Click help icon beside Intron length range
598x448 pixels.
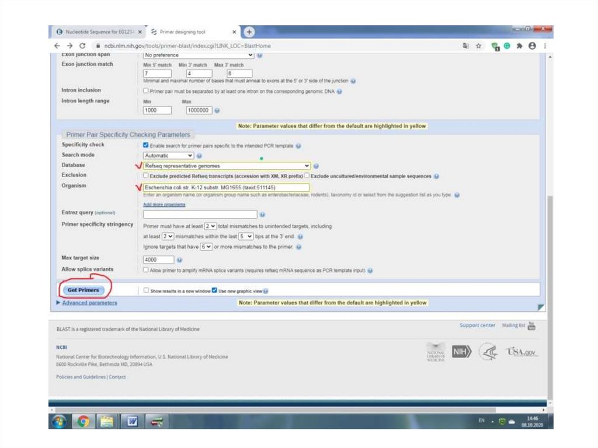point(217,110)
